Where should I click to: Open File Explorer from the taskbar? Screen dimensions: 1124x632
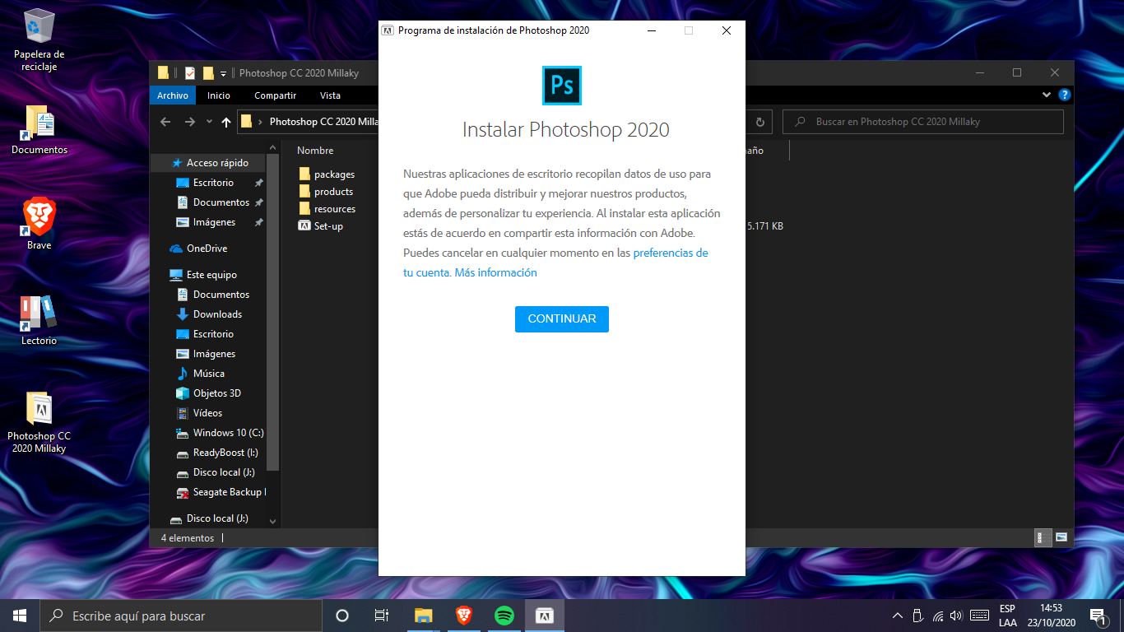pyautogui.click(x=423, y=616)
